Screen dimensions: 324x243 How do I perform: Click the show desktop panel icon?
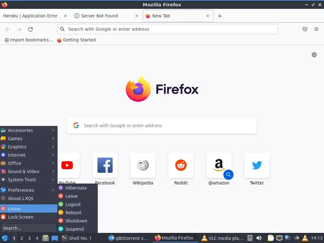[54, 238]
